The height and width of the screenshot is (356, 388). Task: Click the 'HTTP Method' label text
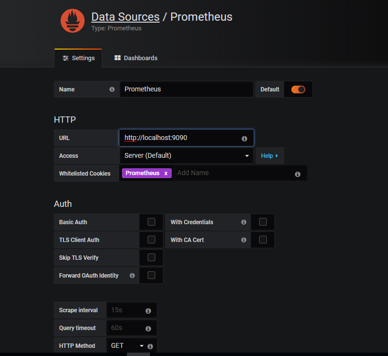[77, 346]
